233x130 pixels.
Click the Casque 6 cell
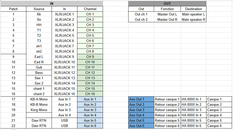point(219,126)
